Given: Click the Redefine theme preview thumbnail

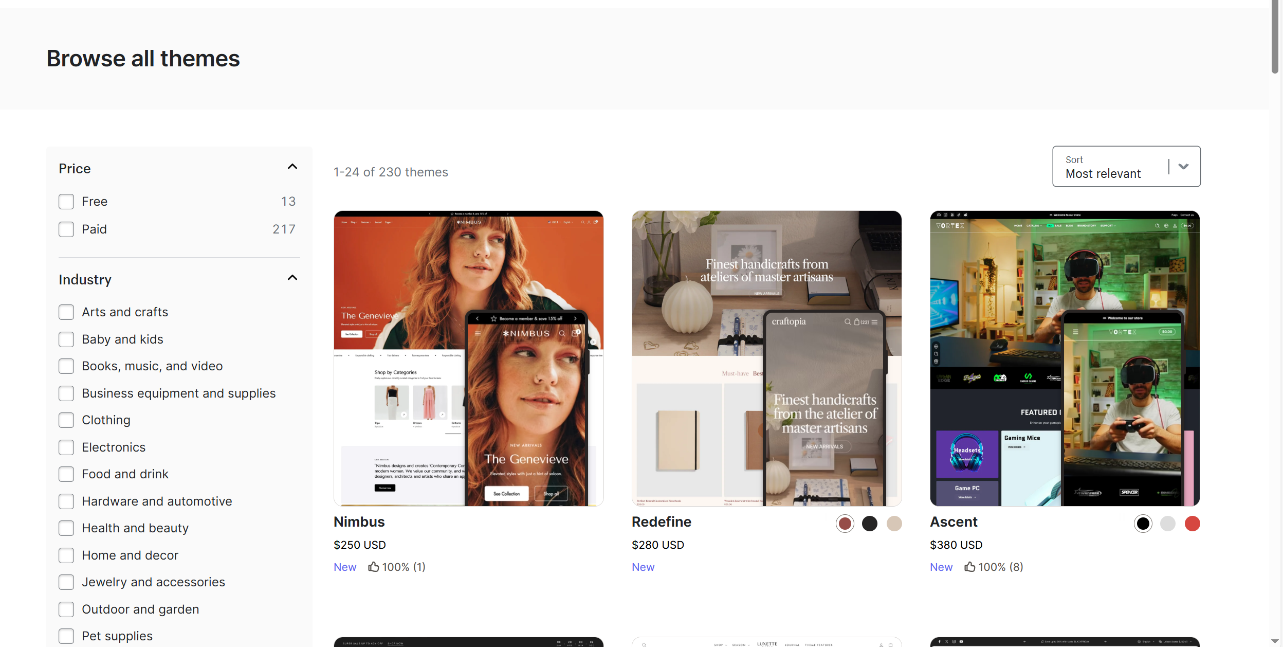Looking at the screenshot, I should [x=766, y=358].
